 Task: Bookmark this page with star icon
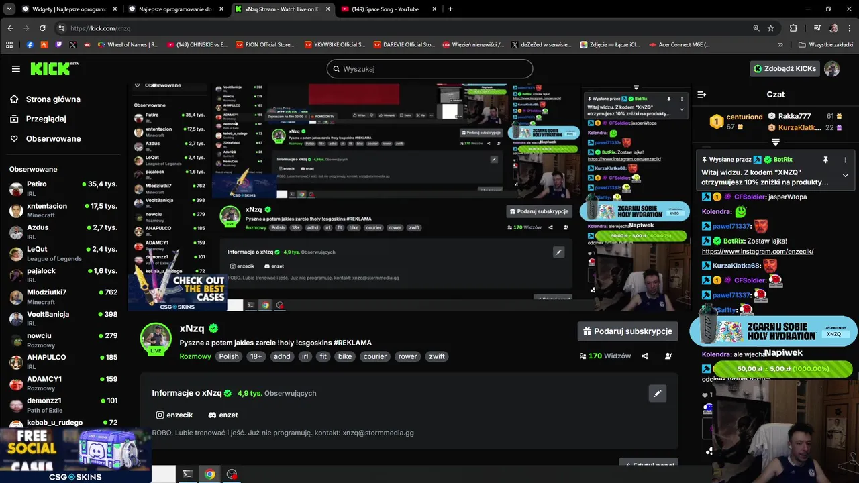(x=771, y=28)
